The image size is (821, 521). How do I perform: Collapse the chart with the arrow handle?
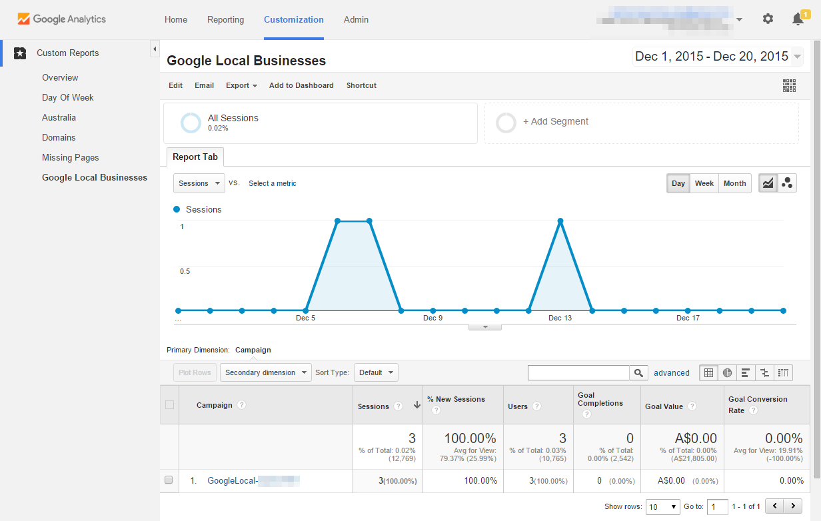point(485,326)
